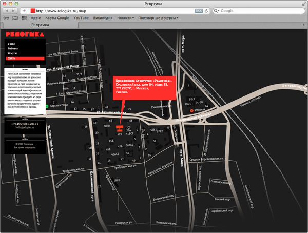Click the Safari forward navigation arrow

14,11
